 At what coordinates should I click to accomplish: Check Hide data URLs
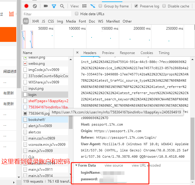coord(76,14)
